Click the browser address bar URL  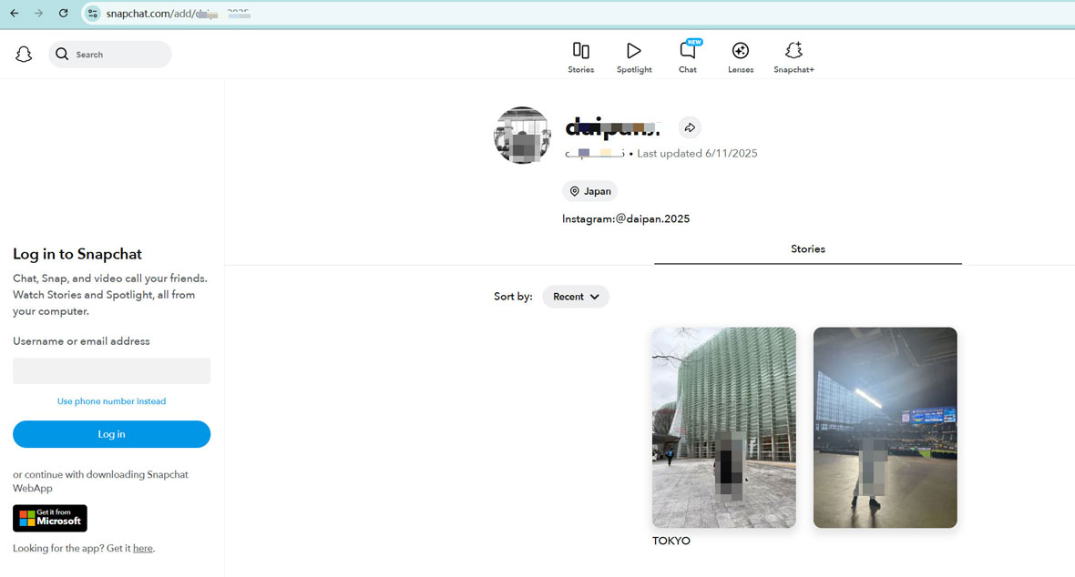(x=179, y=14)
